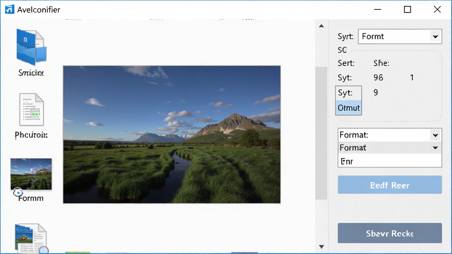
Task: Click the Avelconifier app logo icon
Action: tap(10, 9)
